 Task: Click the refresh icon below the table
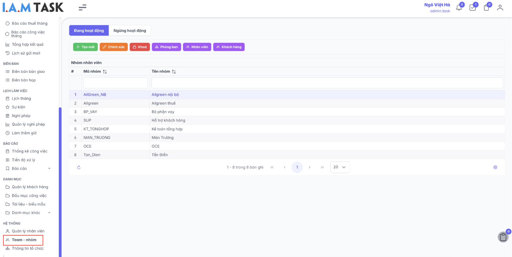79,167
